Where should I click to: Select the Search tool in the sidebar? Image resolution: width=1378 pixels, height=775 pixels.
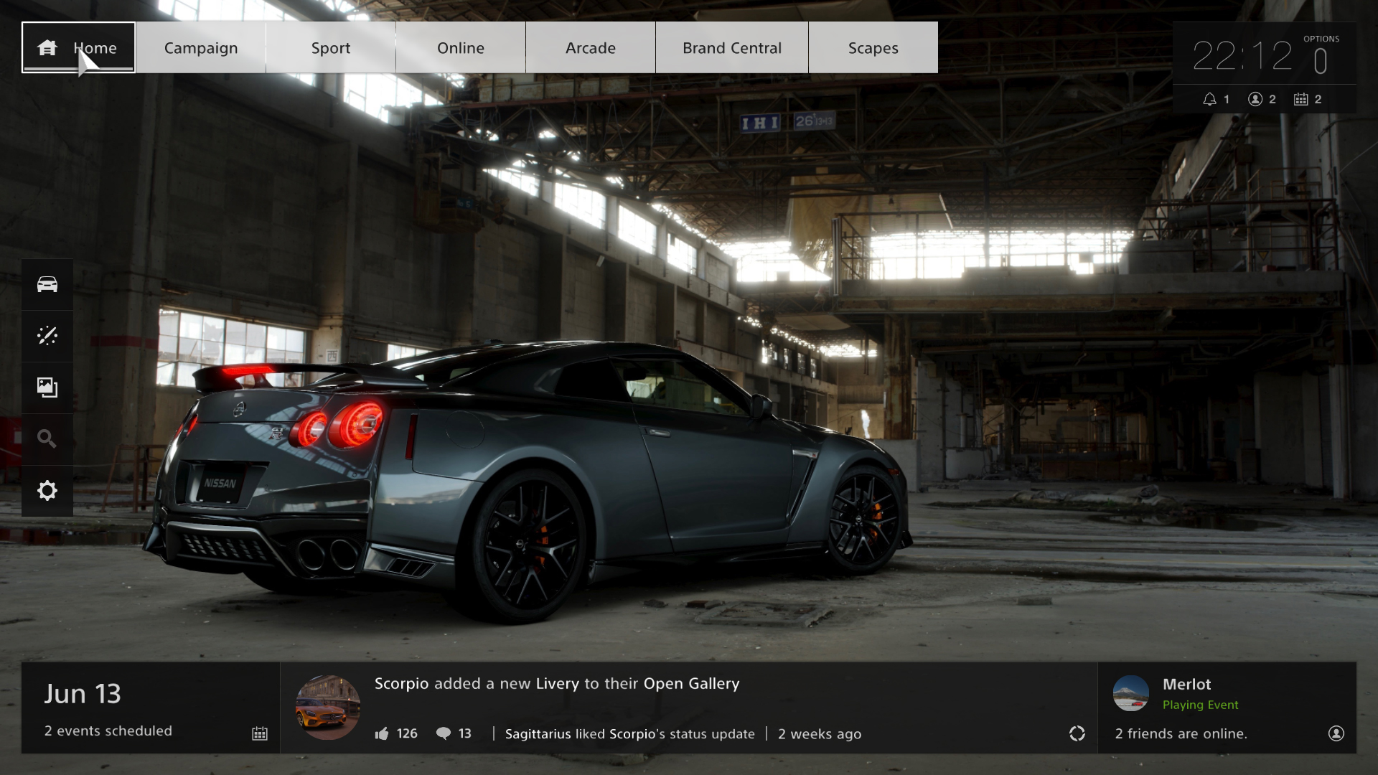47,439
